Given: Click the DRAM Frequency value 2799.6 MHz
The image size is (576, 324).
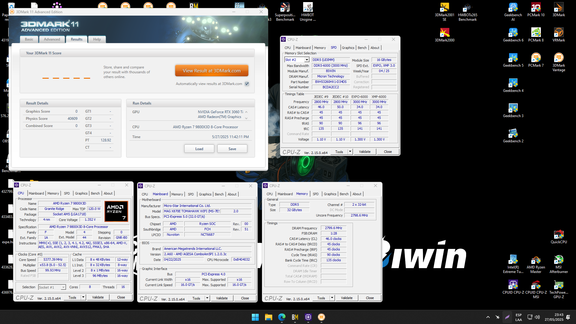Looking at the screenshot, I should [333, 228].
